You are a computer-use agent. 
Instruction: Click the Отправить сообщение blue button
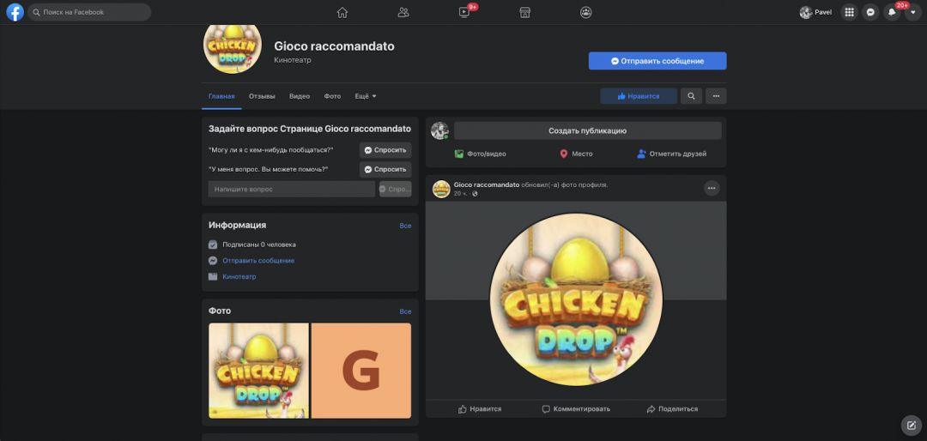coord(657,61)
